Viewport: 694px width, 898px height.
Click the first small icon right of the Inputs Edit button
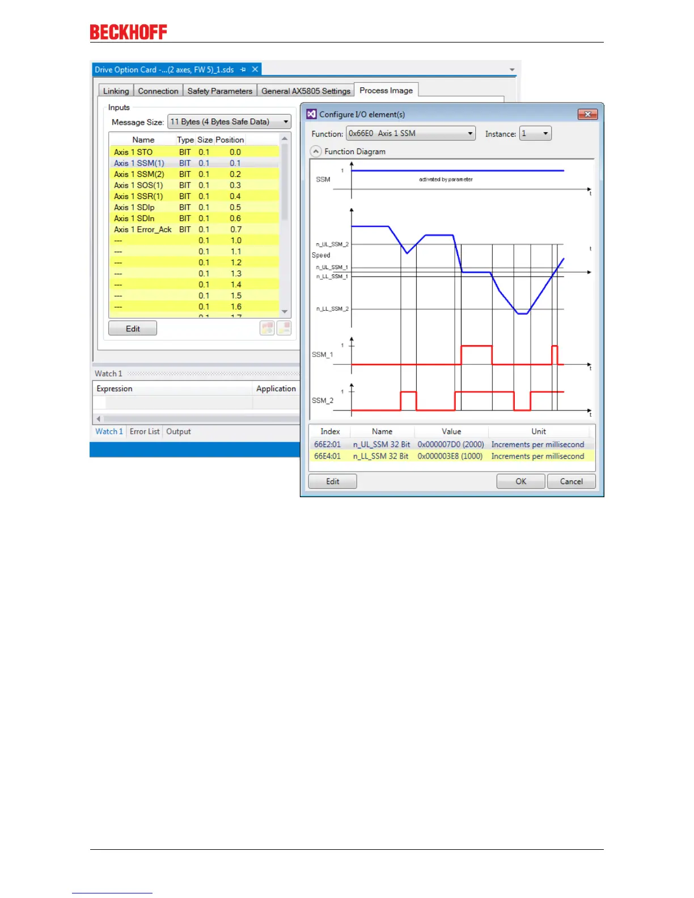pos(267,328)
